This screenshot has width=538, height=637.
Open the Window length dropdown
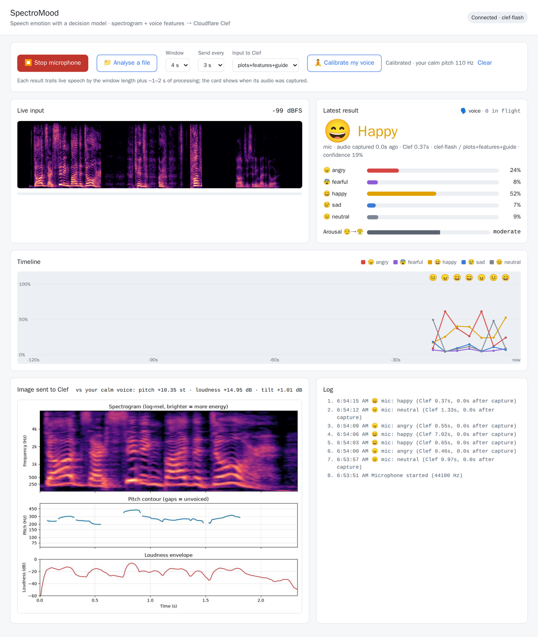(178, 65)
